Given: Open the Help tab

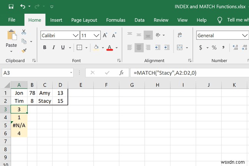Looking at the screenshot, I should [201, 20].
